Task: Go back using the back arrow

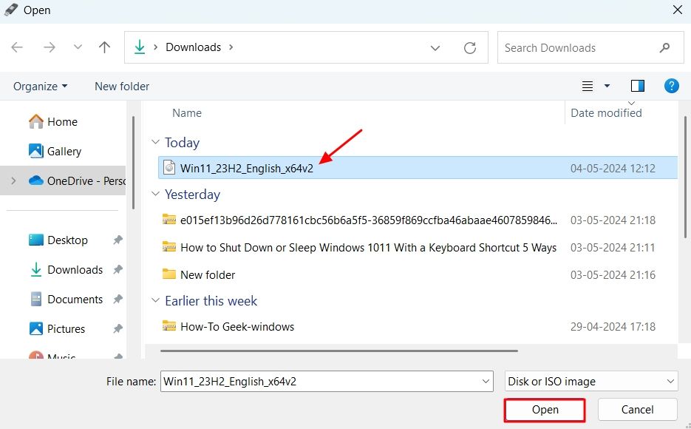Action: [17, 47]
